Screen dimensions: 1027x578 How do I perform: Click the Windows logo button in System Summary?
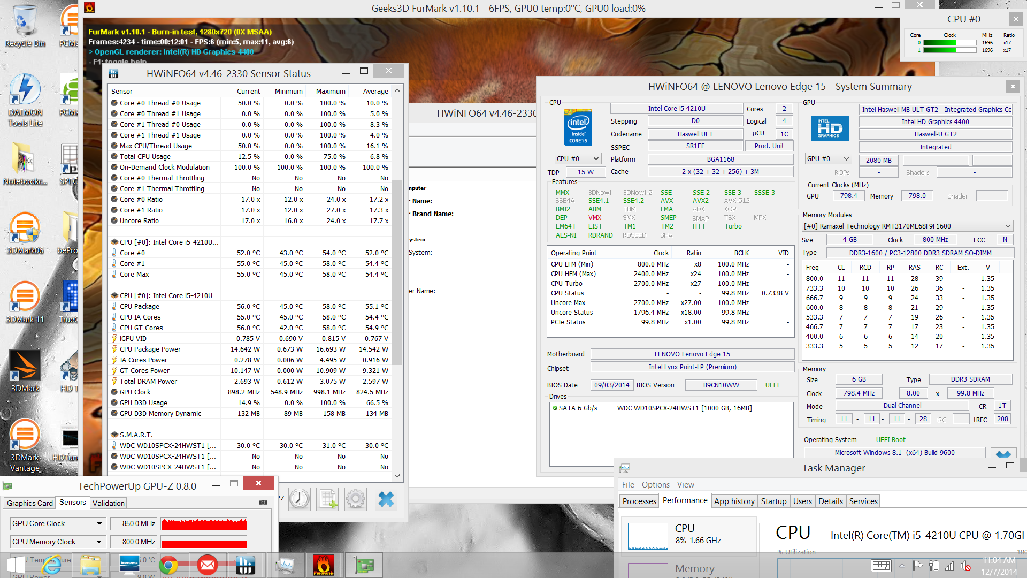[1003, 453]
